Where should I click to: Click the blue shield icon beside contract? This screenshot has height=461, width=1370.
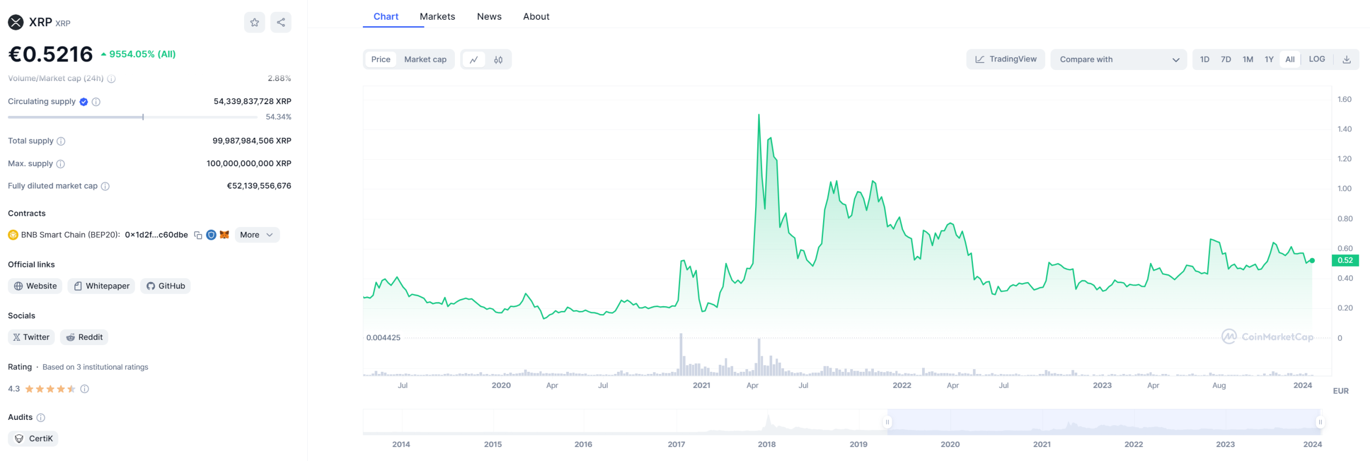point(211,235)
